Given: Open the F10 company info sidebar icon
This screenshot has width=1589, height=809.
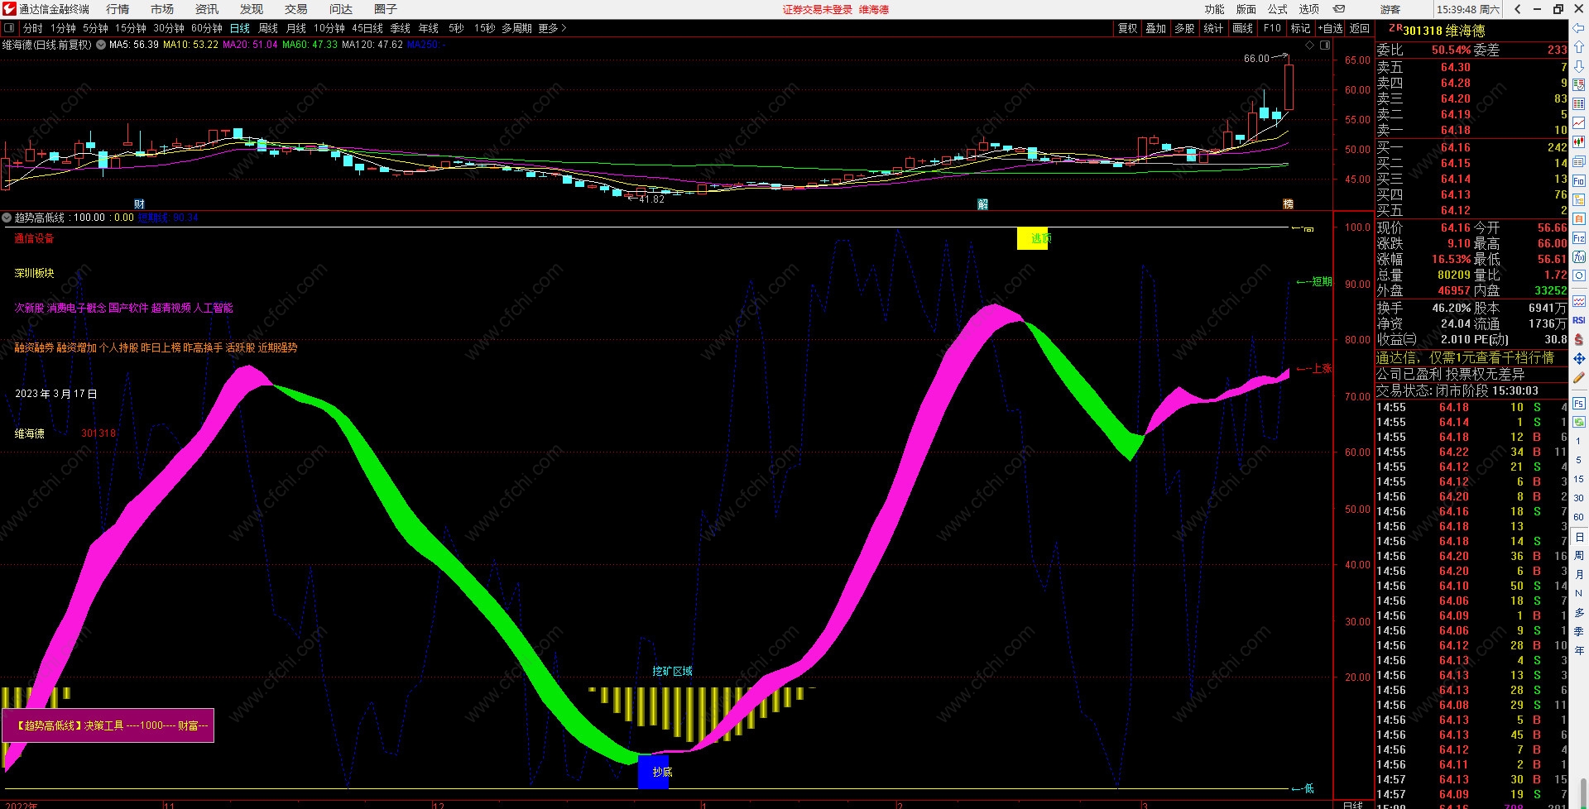Looking at the screenshot, I should point(1579,180).
